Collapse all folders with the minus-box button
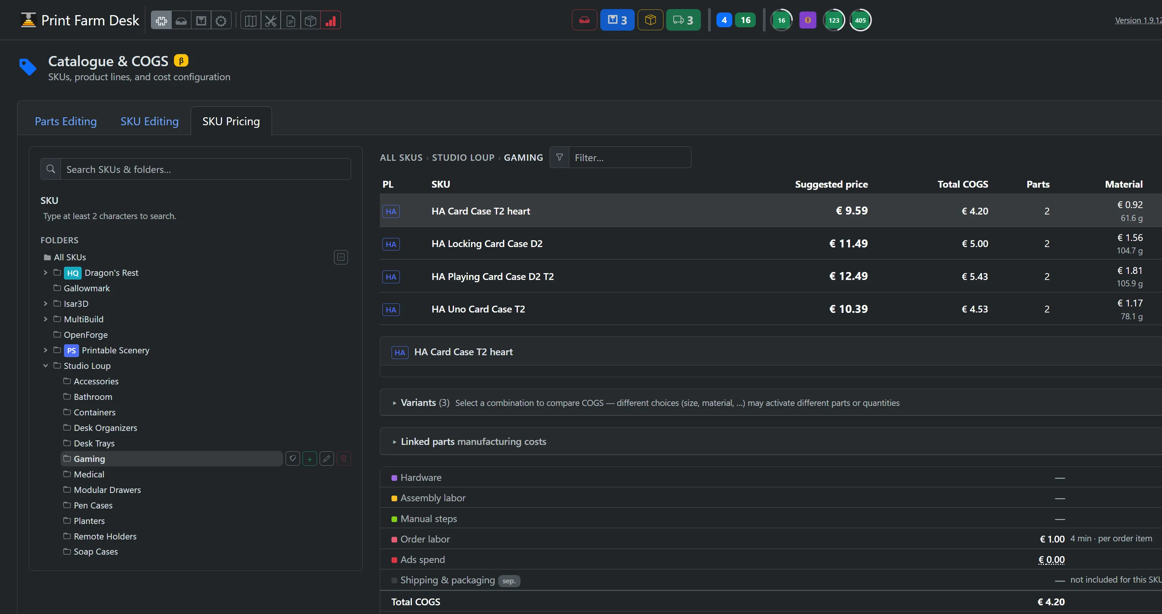1162x614 pixels. tap(341, 257)
